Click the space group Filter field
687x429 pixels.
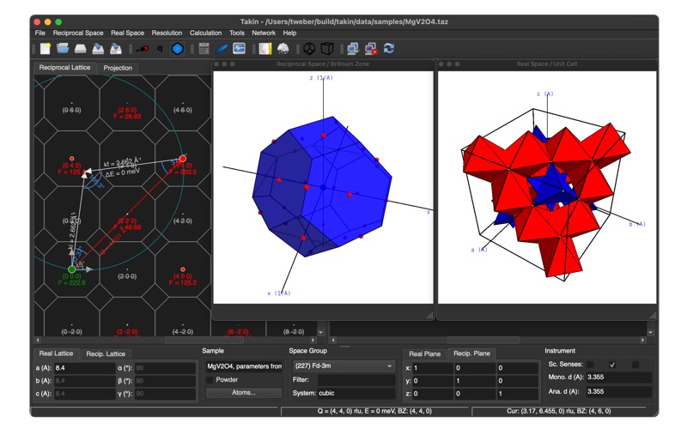coord(356,379)
